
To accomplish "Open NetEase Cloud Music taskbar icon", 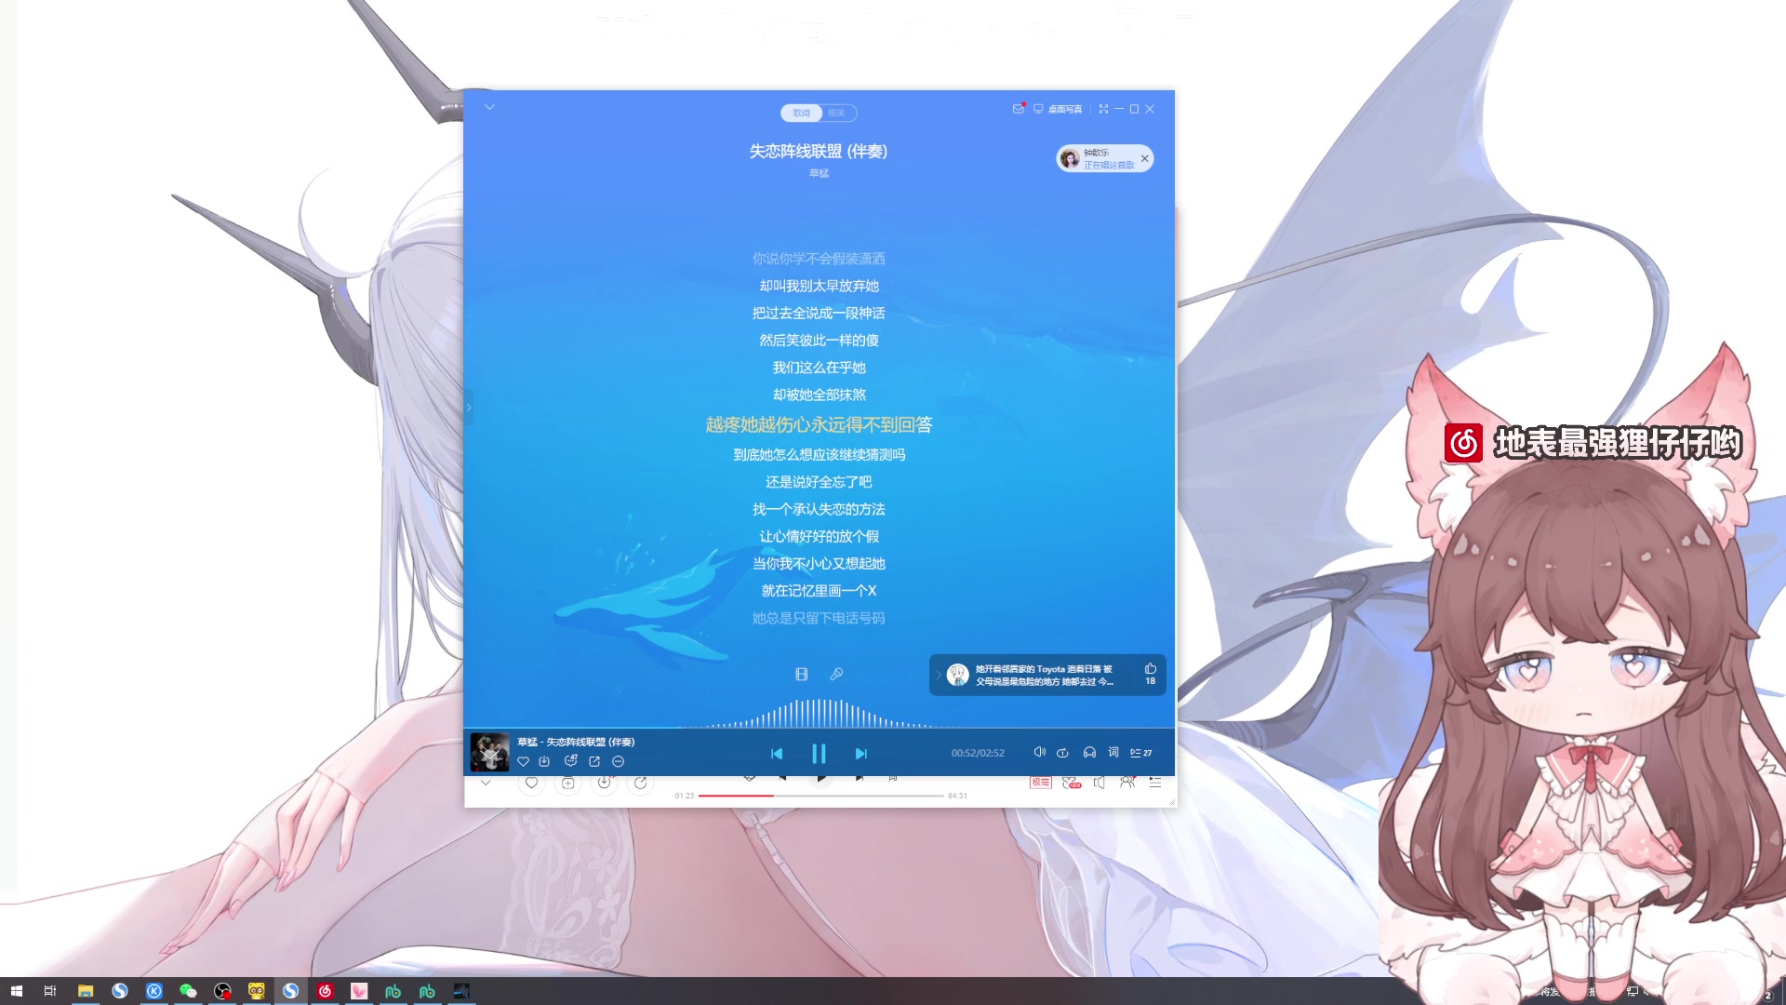I will [x=325, y=991].
